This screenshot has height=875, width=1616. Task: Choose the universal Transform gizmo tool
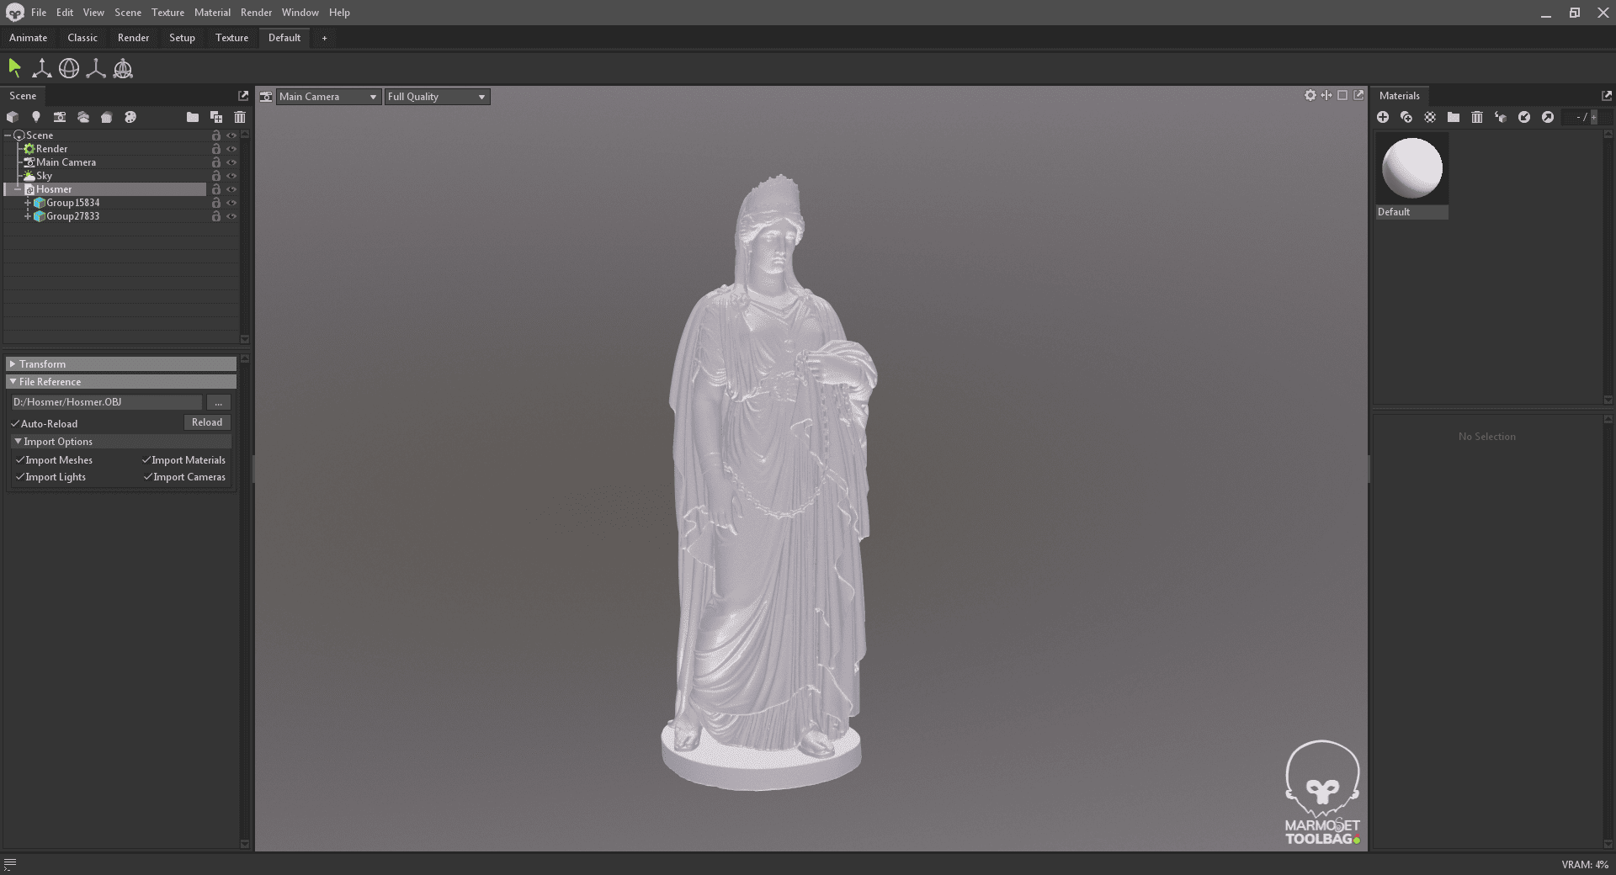click(123, 68)
